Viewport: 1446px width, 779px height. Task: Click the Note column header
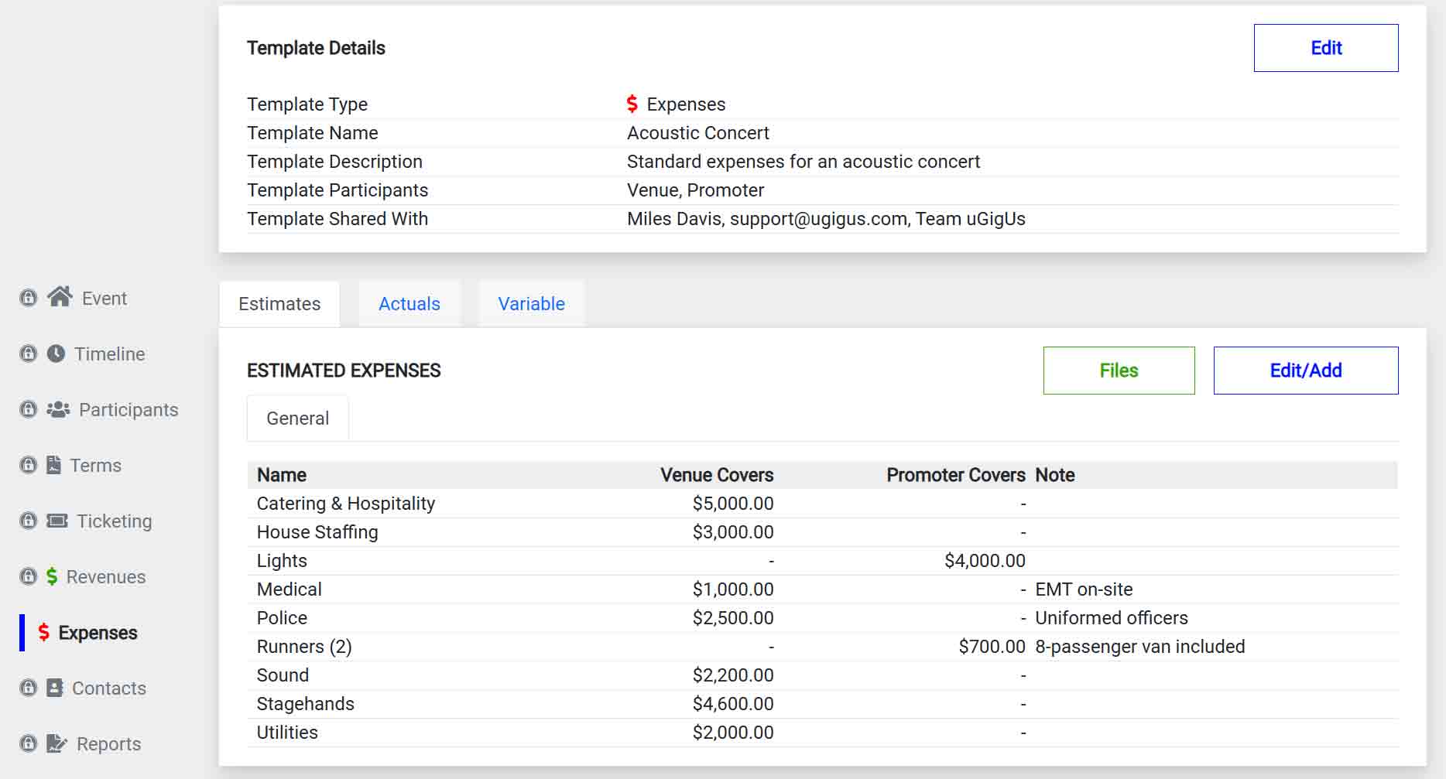click(1055, 475)
